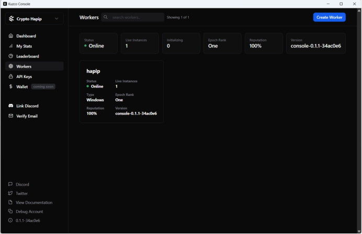Minimize the Kuzco Console window
The width and height of the screenshot is (362, 234).
click(328, 4)
